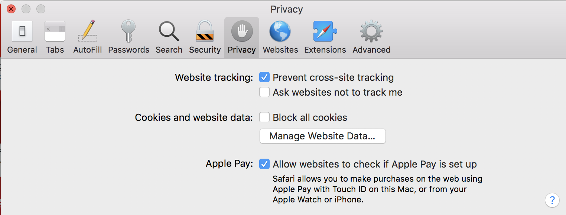Disable Prevent cross-site tracking checkbox
The height and width of the screenshot is (215, 566).
tap(264, 77)
